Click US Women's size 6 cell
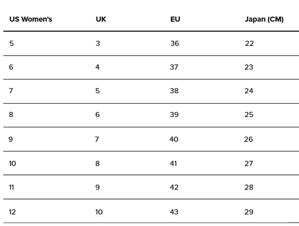This screenshot has width=299, height=226. [11, 67]
